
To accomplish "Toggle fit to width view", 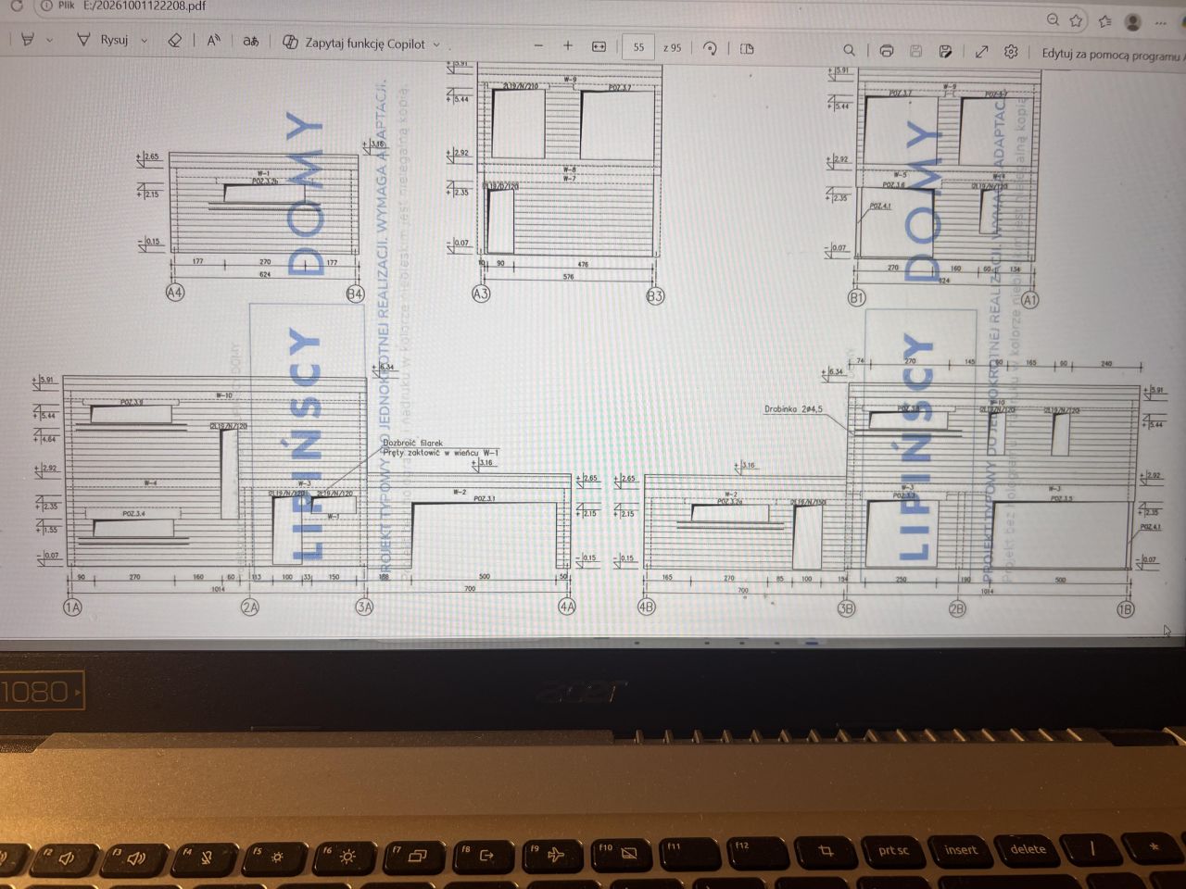I will point(599,46).
